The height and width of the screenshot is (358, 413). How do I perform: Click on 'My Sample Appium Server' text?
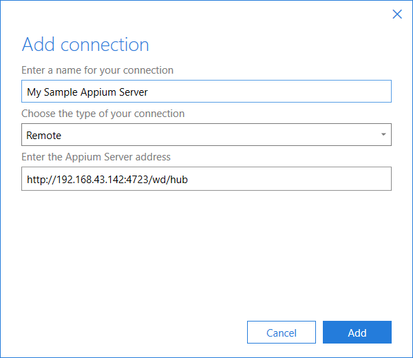87,92
